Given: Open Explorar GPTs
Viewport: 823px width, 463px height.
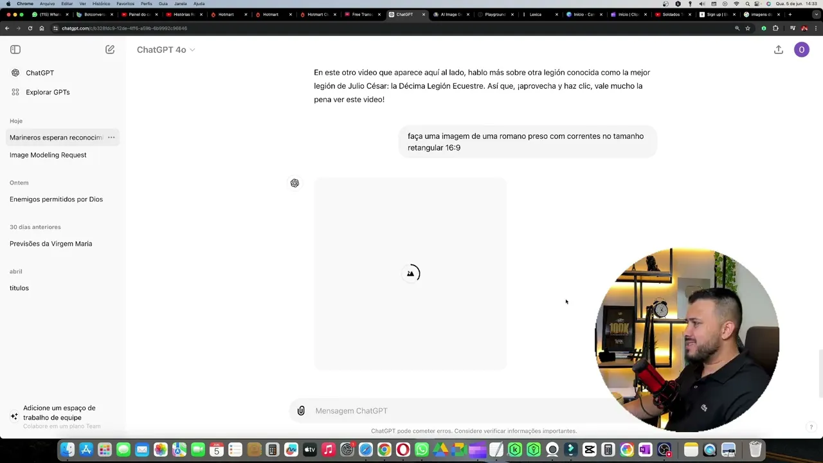Looking at the screenshot, I should point(63,92).
